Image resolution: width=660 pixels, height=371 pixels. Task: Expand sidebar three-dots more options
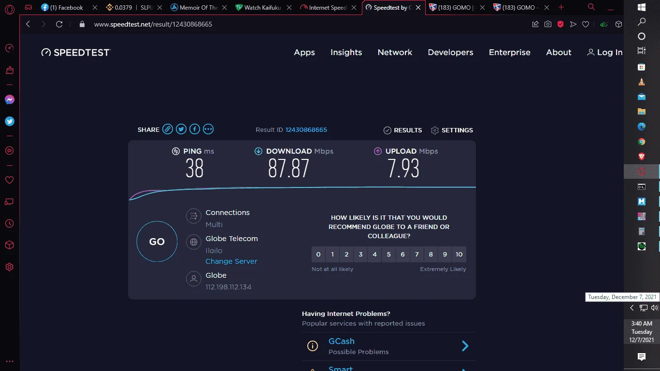[10, 361]
